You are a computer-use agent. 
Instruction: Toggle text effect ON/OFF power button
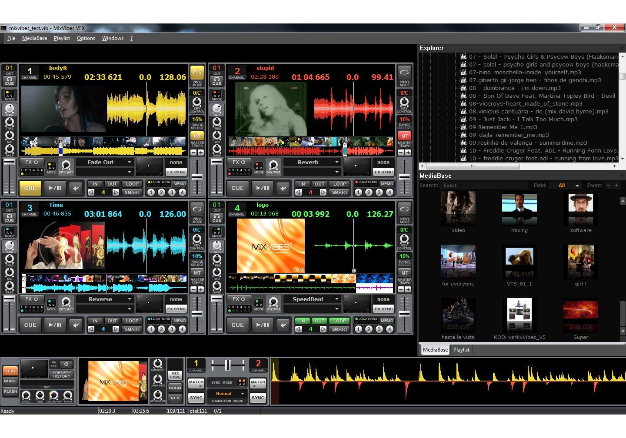[x=66, y=364]
